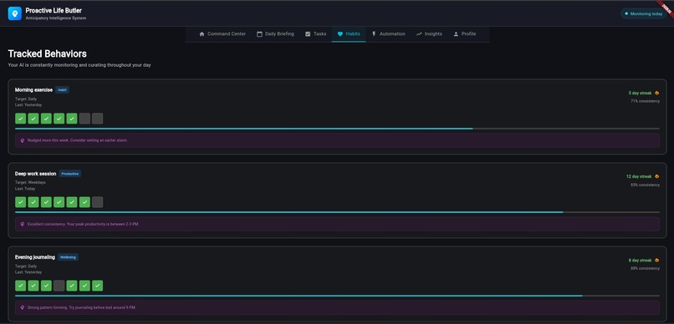Click the 12 day streak label

coord(639,177)
